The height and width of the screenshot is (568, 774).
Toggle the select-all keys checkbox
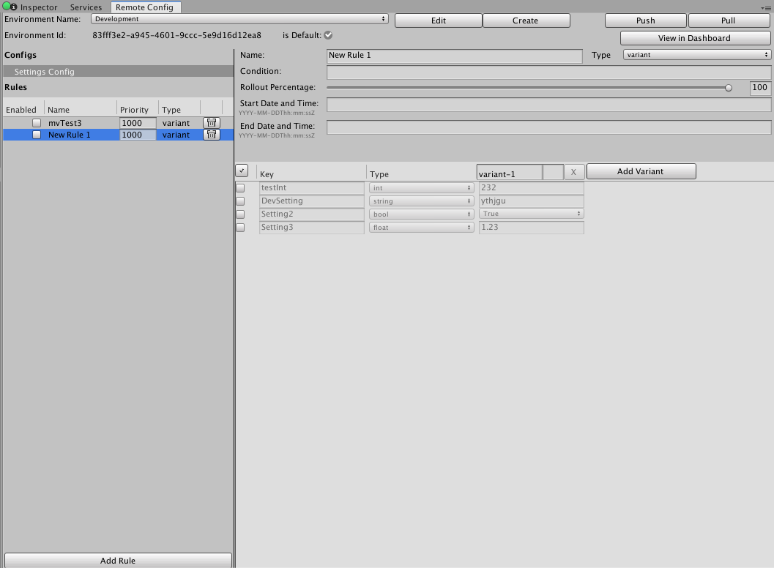click(x=242, y=171)
